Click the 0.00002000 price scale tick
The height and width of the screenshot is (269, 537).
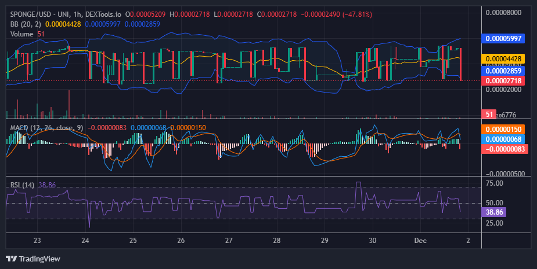pos(503,90)
